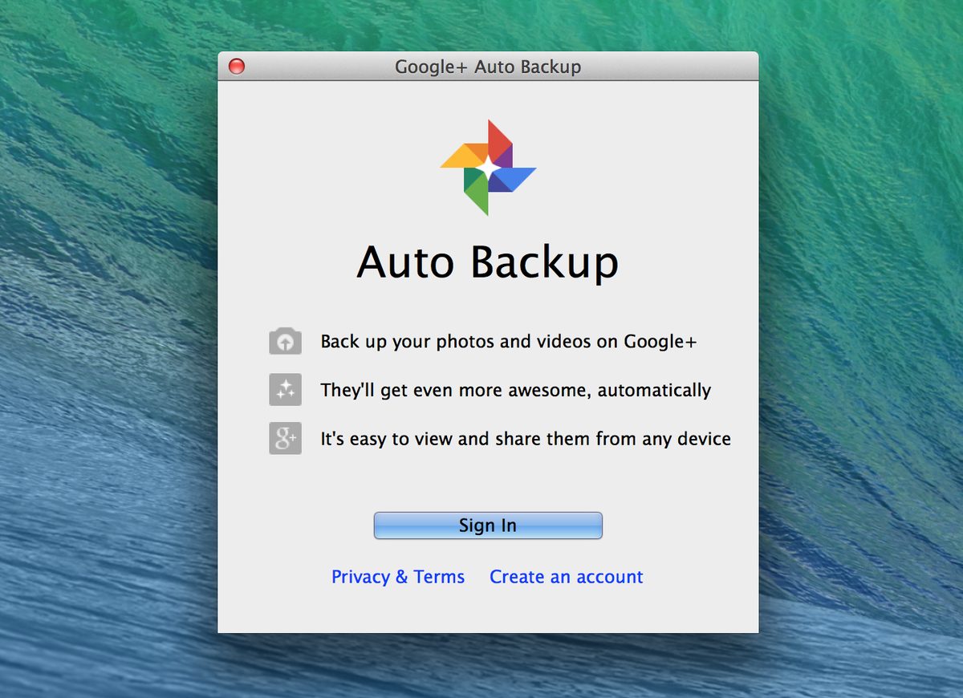Click 'They'll get even more awesome, automatically'
Image resolution: width=963 pixels, height=698 pixels.
click(x=515, y=391)
